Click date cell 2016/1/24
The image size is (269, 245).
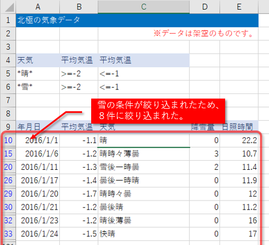[x=38, y=234]
